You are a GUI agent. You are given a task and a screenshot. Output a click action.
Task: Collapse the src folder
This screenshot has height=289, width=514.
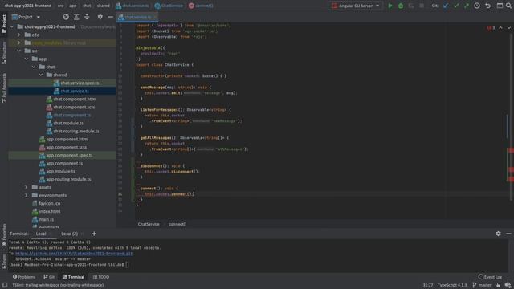coord(19,51)
